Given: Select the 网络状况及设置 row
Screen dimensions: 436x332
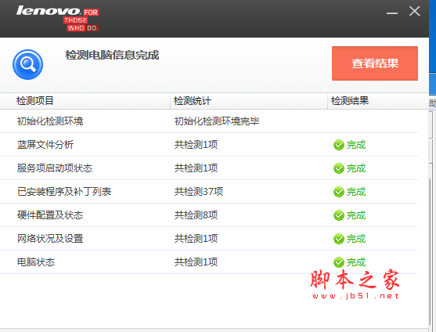Looking at the screenshot, I should (209, 239).
